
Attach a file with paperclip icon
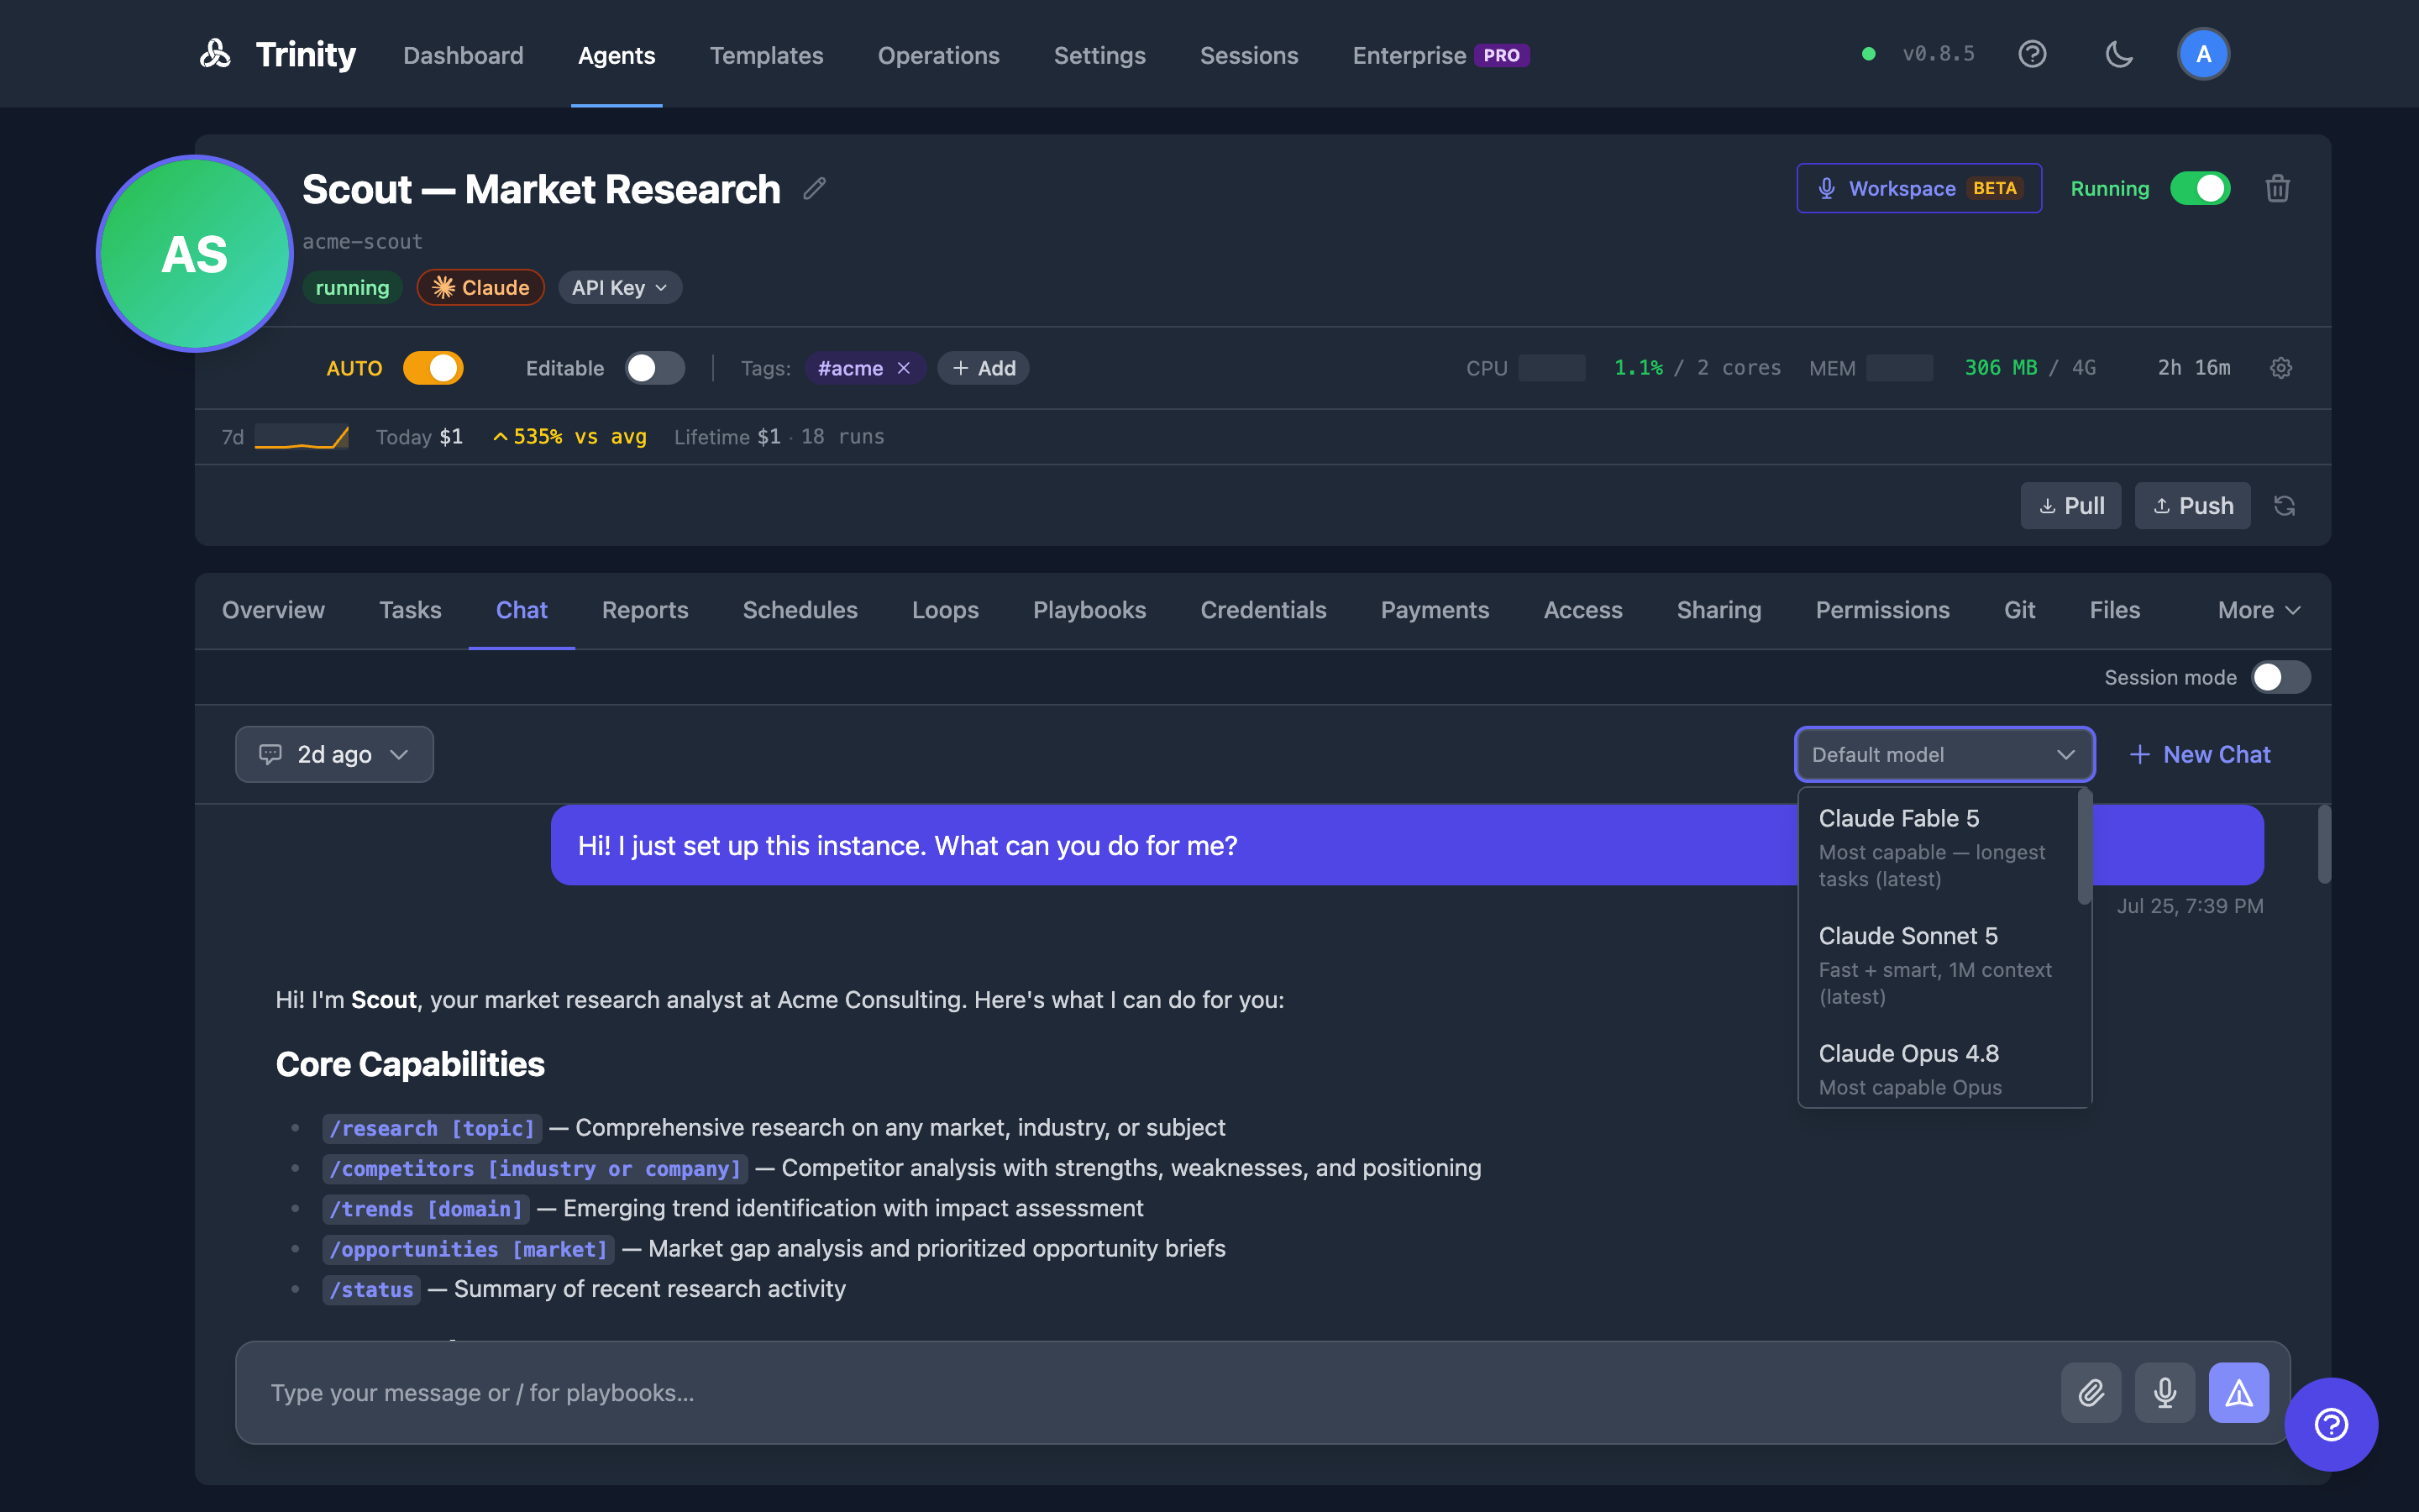[2090, 1392]
